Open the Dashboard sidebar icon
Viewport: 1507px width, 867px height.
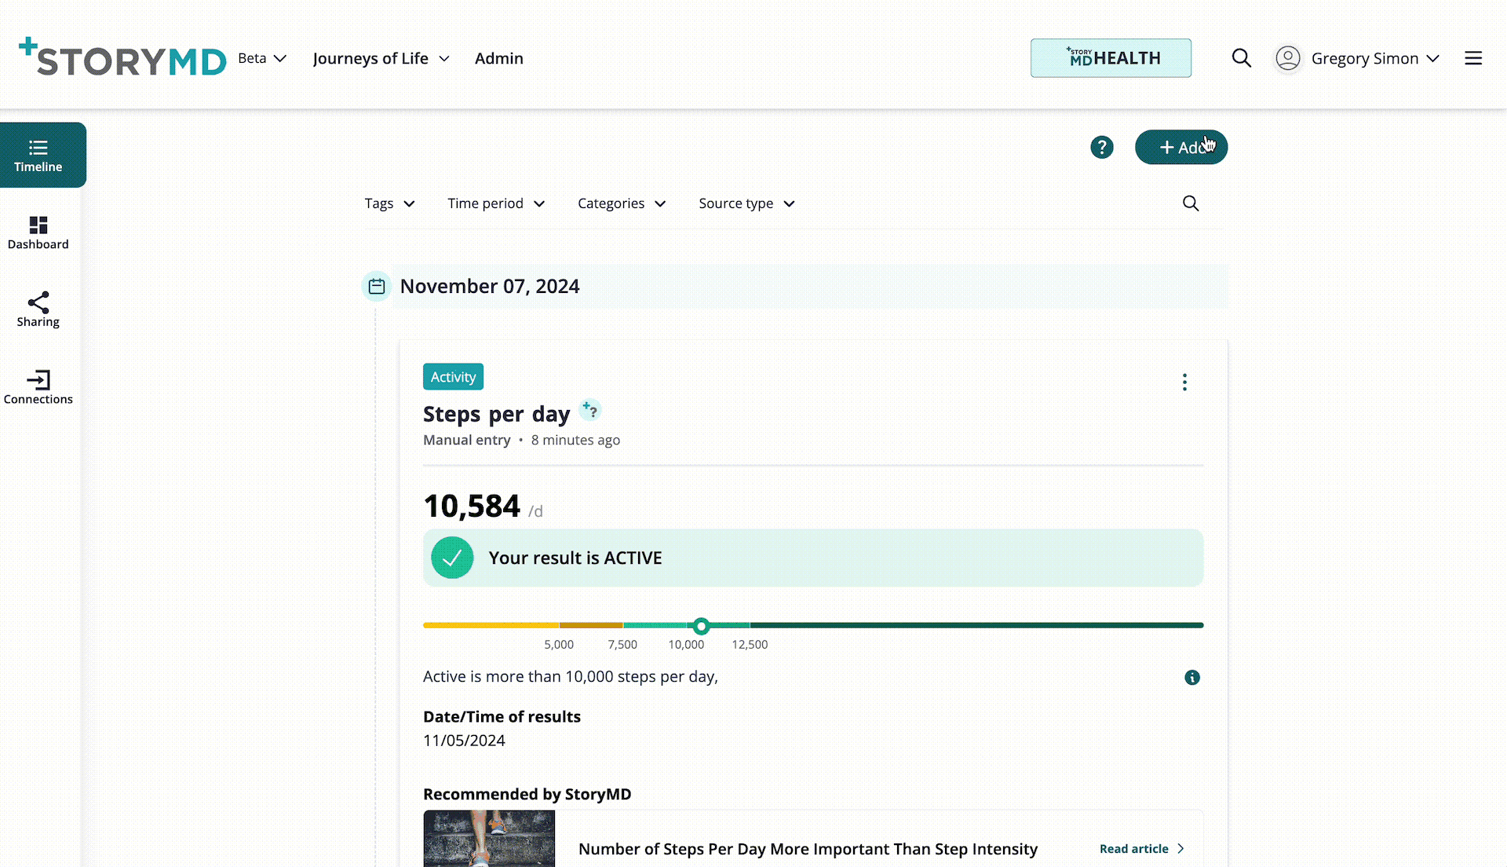coord(38,232)
